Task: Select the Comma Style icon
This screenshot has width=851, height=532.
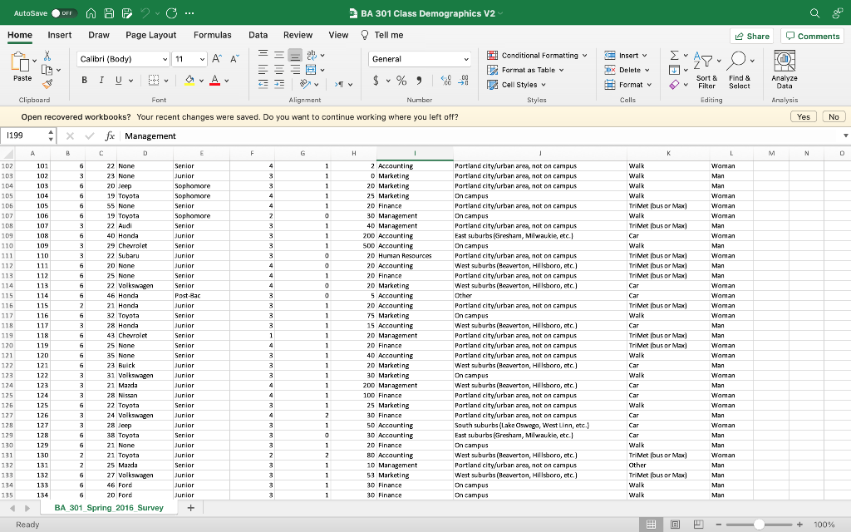Action: click(420, 81)
